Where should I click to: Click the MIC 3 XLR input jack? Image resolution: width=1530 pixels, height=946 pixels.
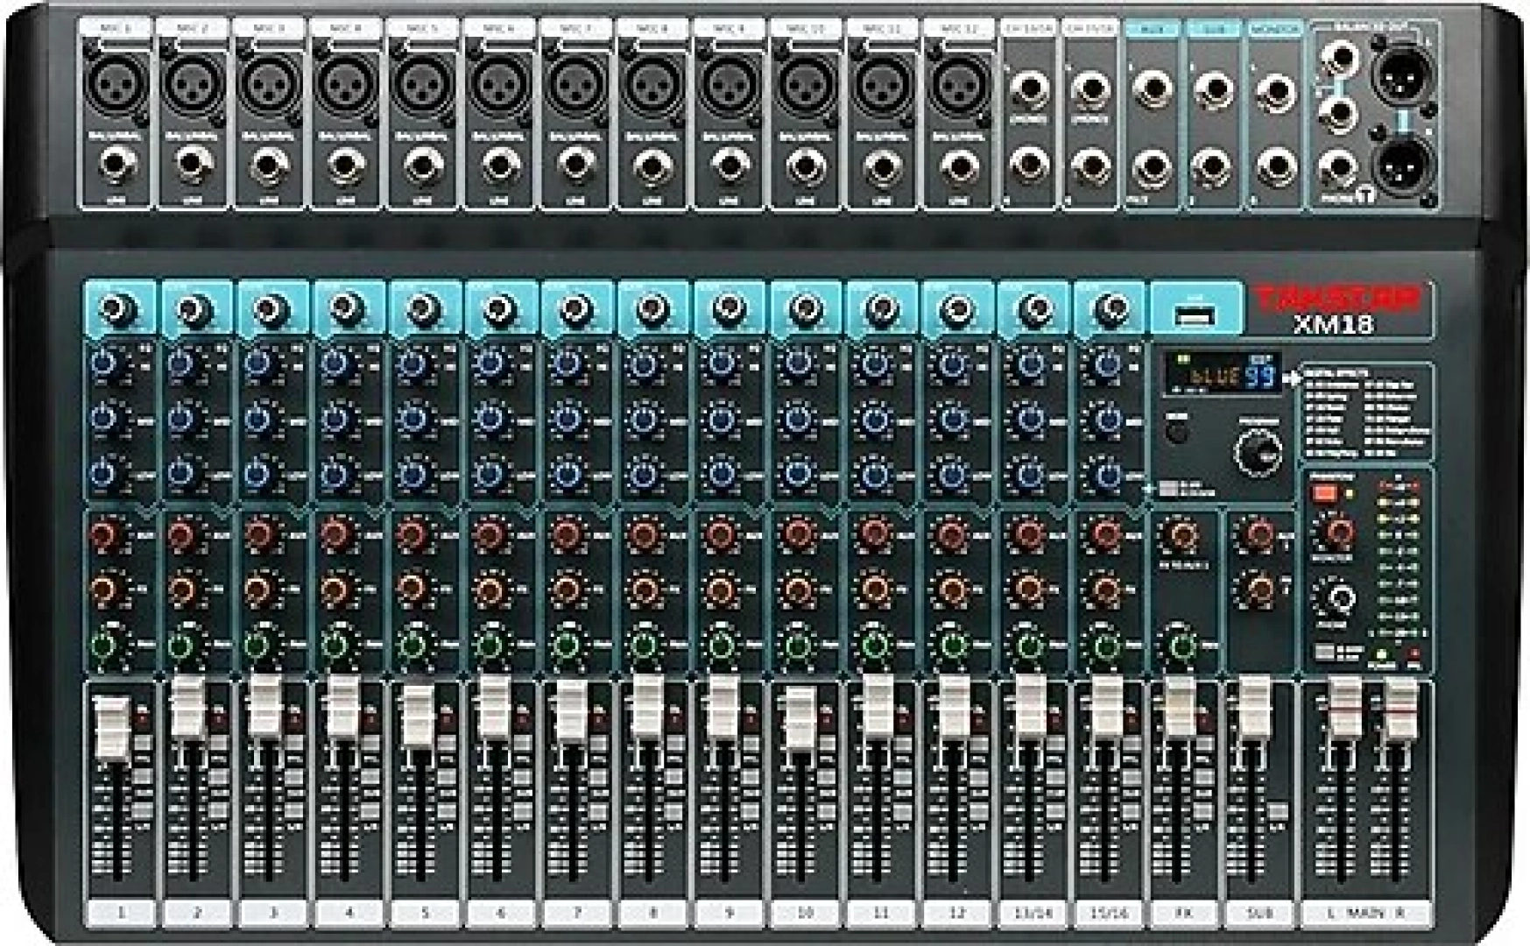tap(270, 85)
